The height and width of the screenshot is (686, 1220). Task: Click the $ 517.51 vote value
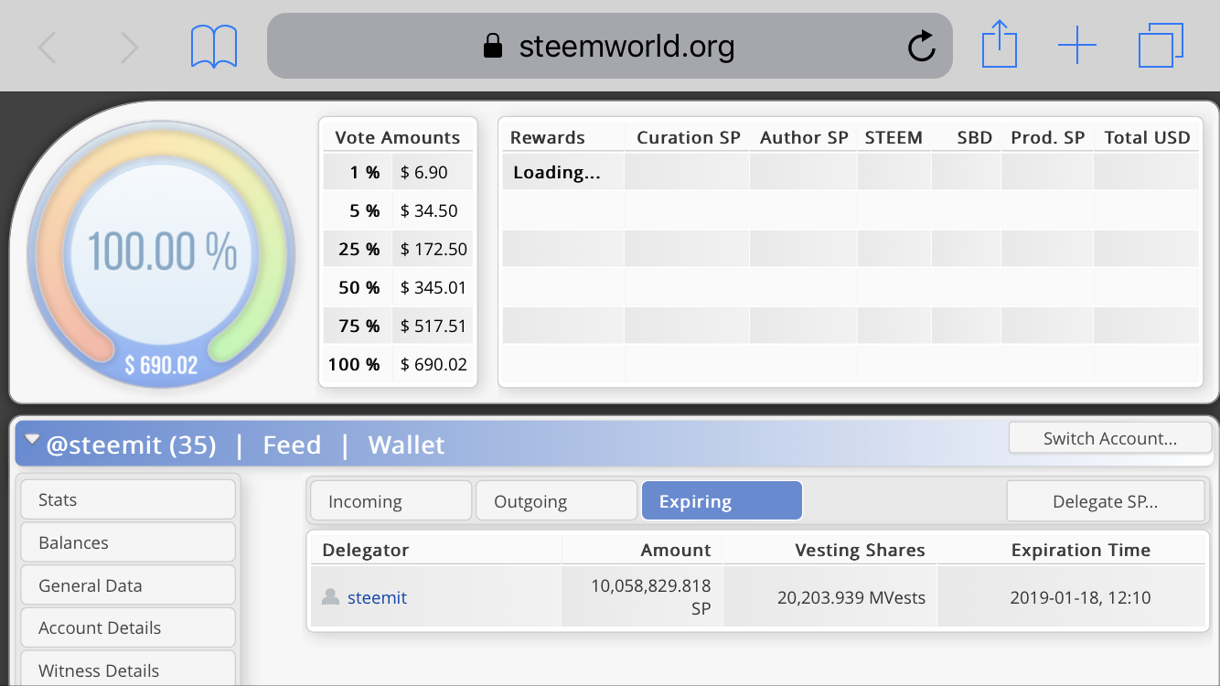point(433,326)
